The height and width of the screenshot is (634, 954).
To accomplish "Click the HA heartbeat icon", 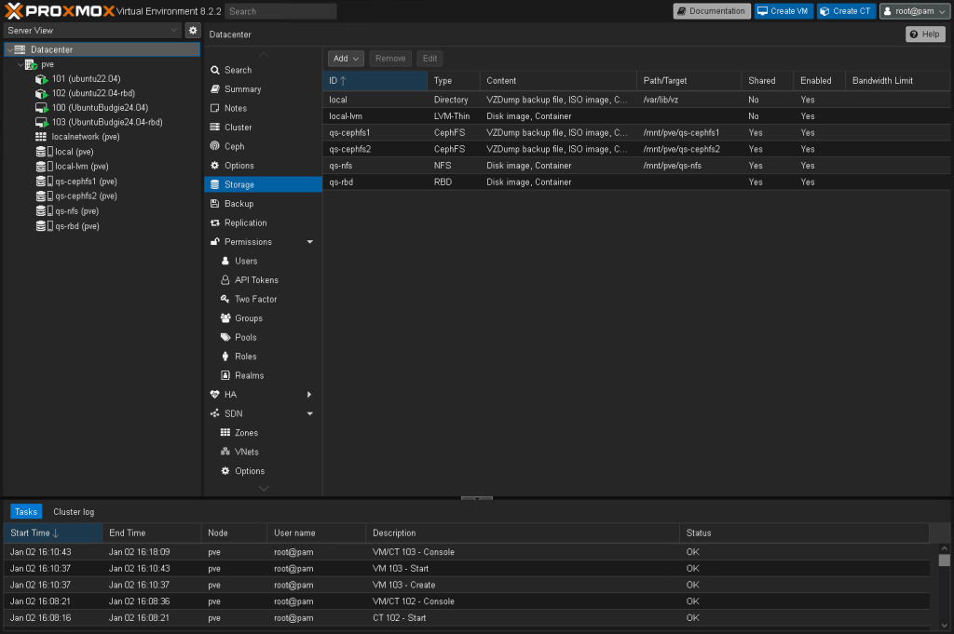I will click(x=215, y=395).
